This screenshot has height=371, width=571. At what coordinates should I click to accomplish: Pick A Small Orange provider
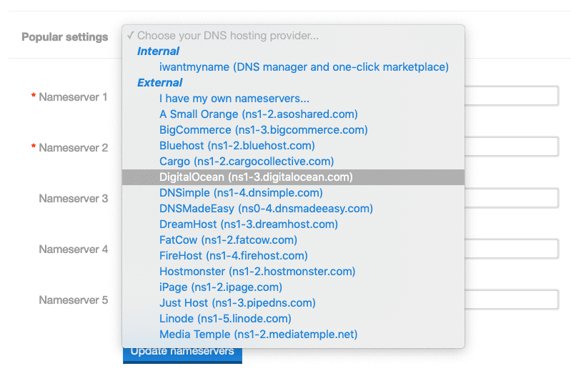click(258, 114)
